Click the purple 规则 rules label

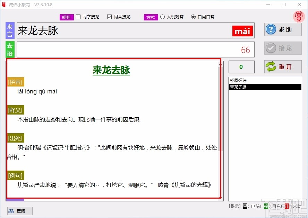66,16
